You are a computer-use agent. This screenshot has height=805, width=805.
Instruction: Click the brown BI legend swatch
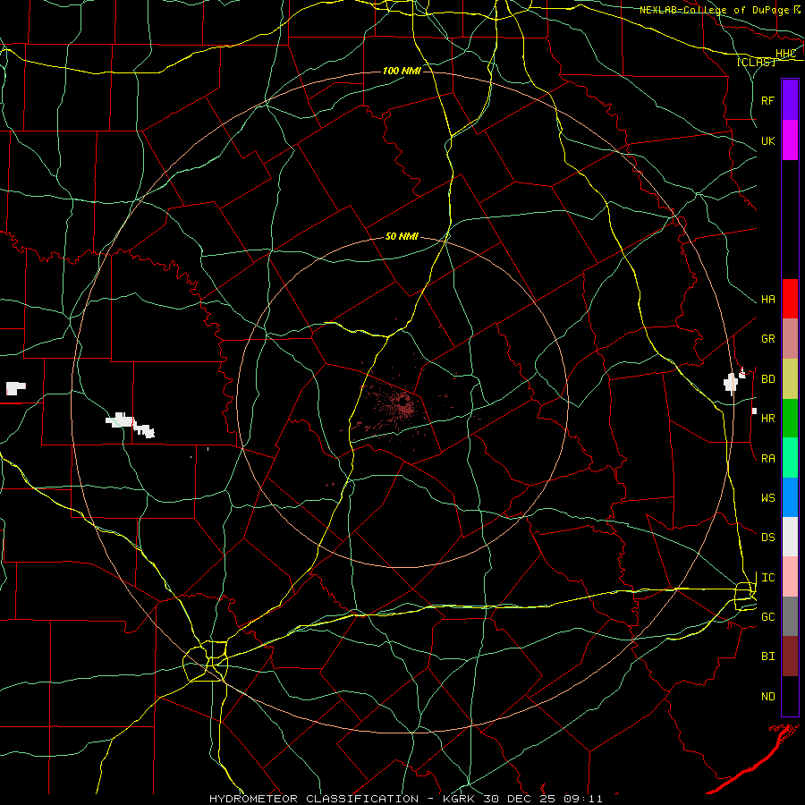tap(790, 657)
